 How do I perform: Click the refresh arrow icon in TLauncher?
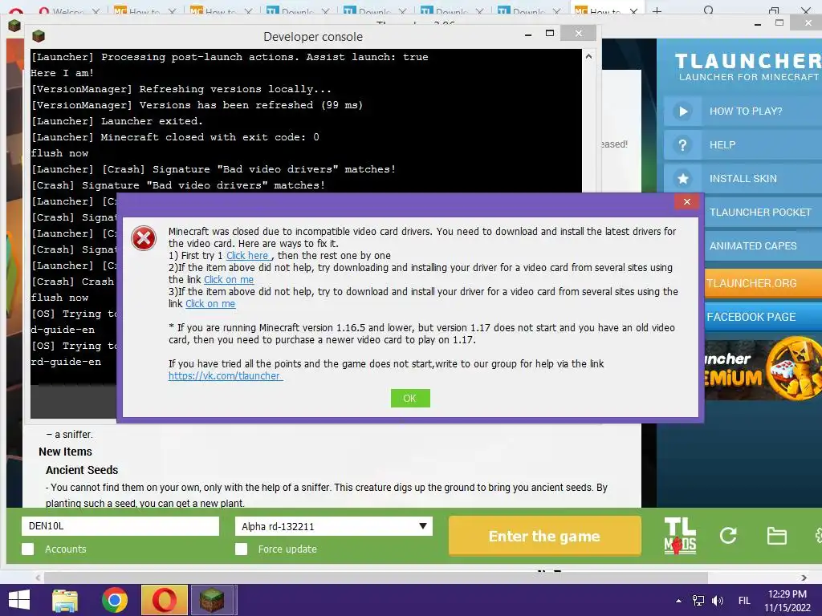point(728,535)
